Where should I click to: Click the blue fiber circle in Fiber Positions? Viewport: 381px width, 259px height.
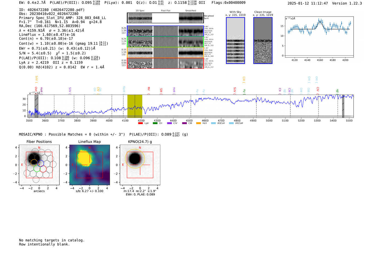pos(41,164)
